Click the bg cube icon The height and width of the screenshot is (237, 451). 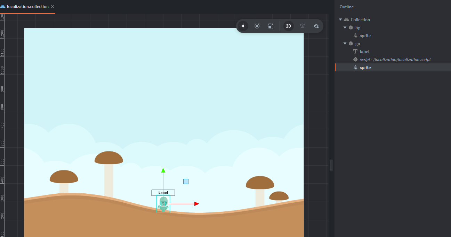pos(351,28)
